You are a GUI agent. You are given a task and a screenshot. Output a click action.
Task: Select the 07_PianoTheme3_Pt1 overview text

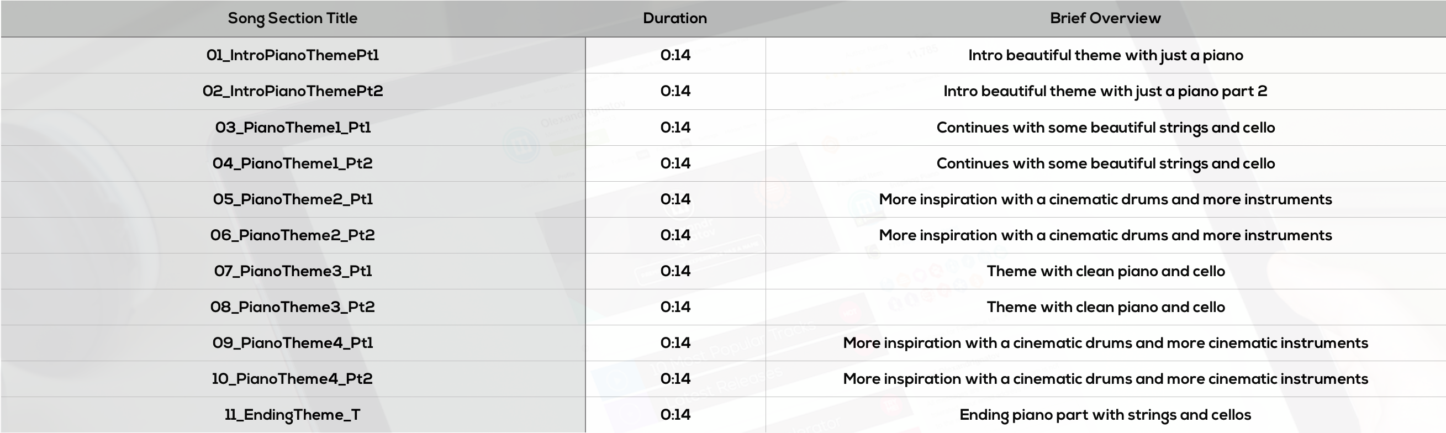1106,271
